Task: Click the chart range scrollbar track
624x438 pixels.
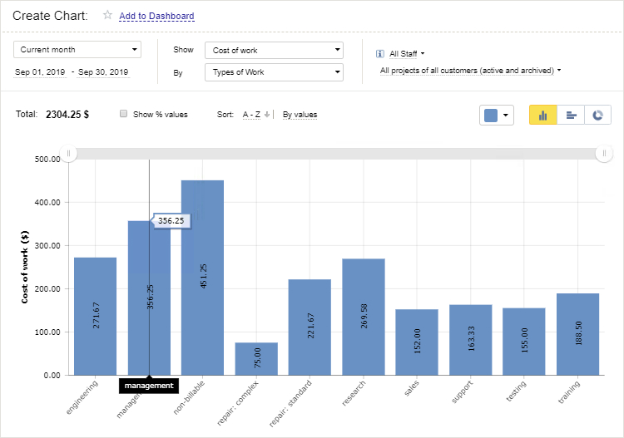Action: [x=336, y=154]
